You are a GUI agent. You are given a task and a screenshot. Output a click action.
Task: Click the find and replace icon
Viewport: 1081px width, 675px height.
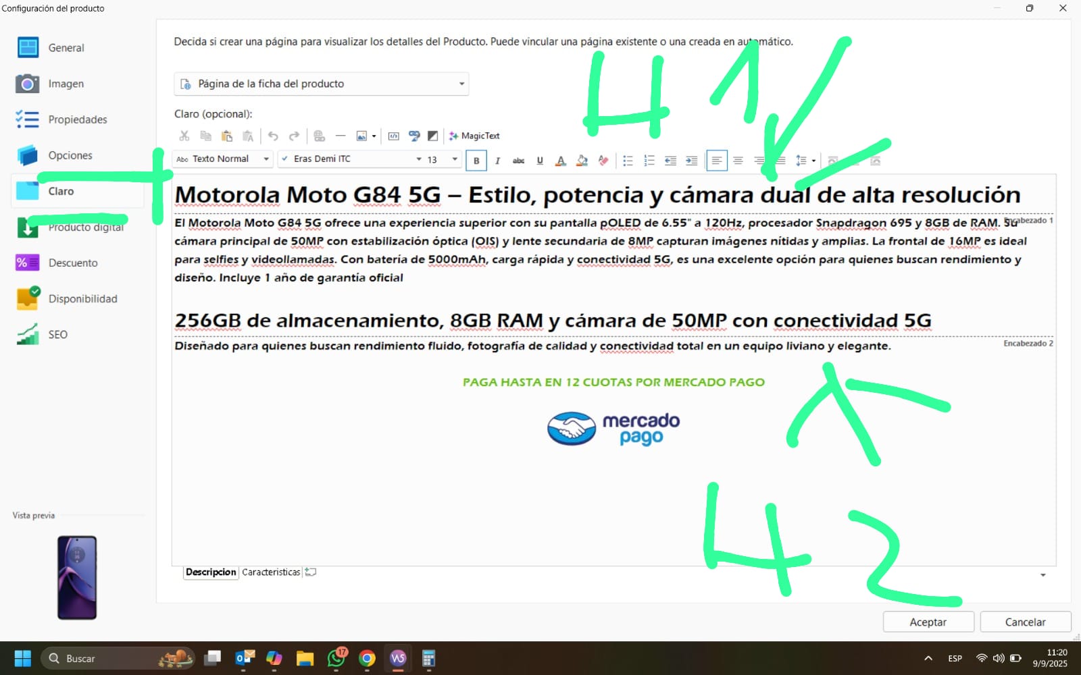(414, 136)
